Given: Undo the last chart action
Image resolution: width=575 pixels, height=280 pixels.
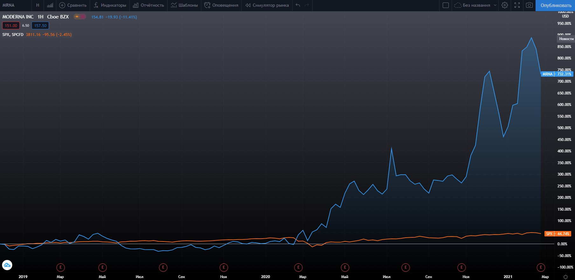Looking at the screenshot, I should pyautogui.click(x=298, y=5).
